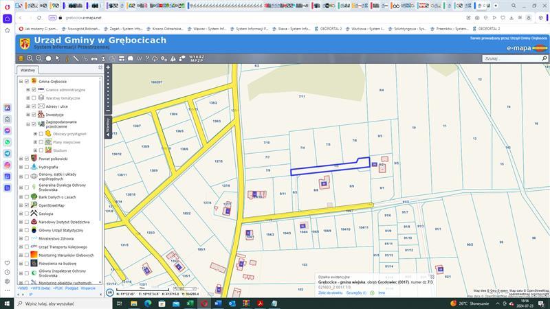Click the grebocice.e-mapa.net address bar

click(83, 18)
